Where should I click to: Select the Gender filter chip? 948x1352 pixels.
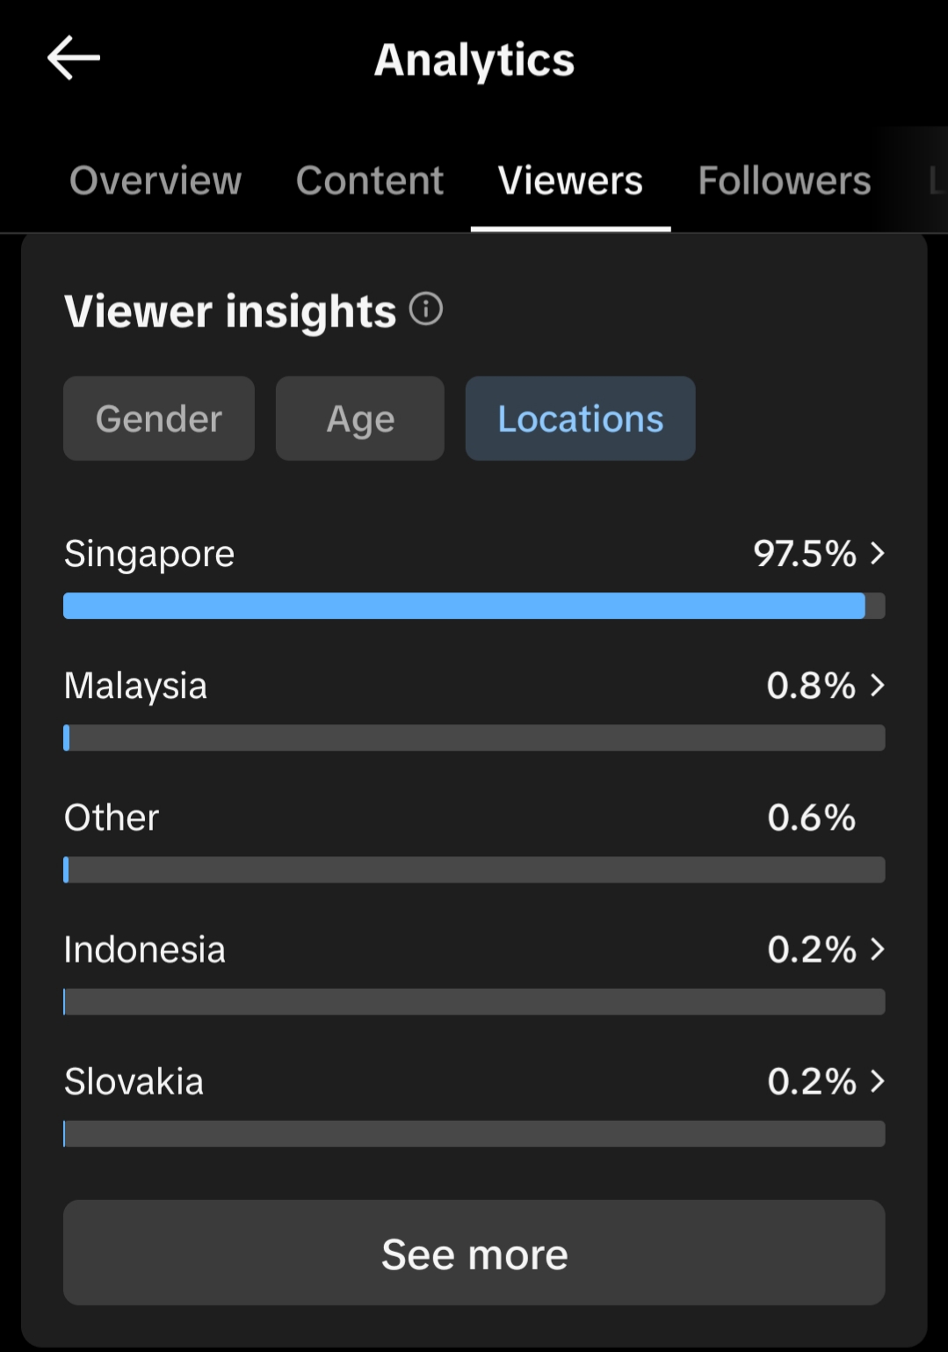tap(159, 418)
